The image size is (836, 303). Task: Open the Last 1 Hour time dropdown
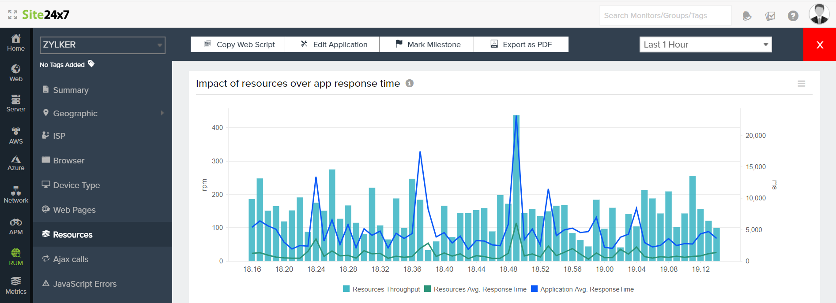705,44
